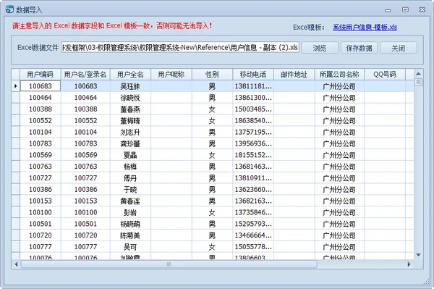Screen dimensions: 434x289
Task: Sort by the 性别 column header
Action: (x=212, y=75)
